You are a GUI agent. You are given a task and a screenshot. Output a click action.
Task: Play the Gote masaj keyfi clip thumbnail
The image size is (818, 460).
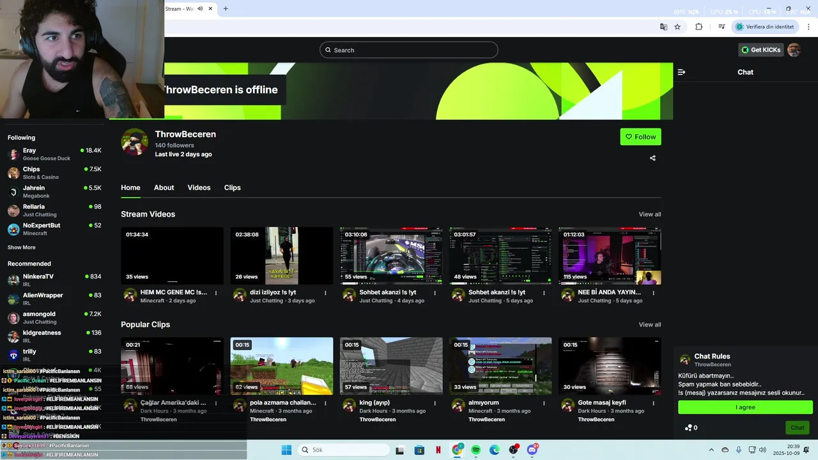pos(610,366)
